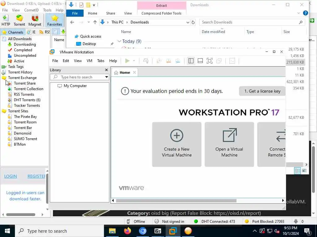Open the library search dropdown arrow
The width and height of the screenshot is (317, 237).
click(106, 77)
